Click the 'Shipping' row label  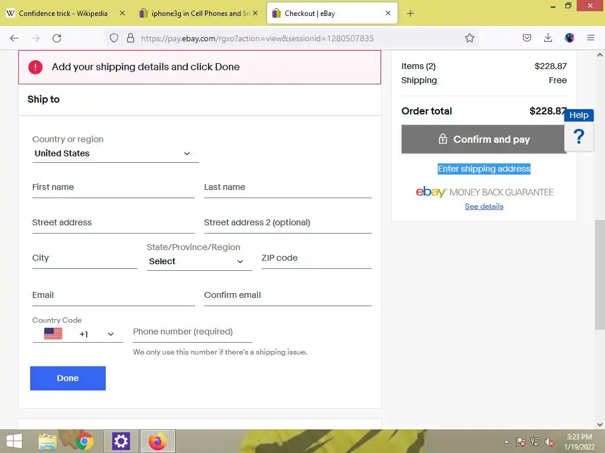[x=419, y=80]
